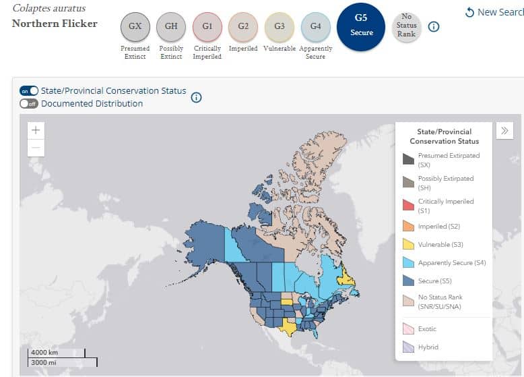
Task: Turn off State/Provincial Conservation Status toggle
Action: (29, 90)
